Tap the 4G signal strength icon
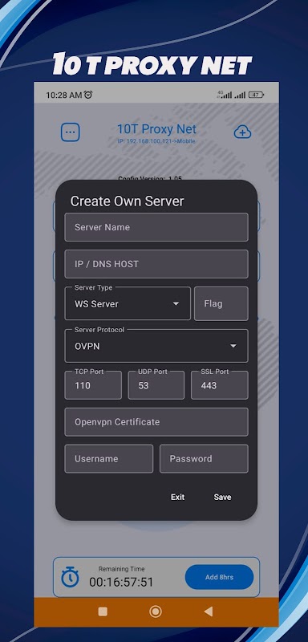The width and height of the screenshot is (308, 642). tap(225, 95)
